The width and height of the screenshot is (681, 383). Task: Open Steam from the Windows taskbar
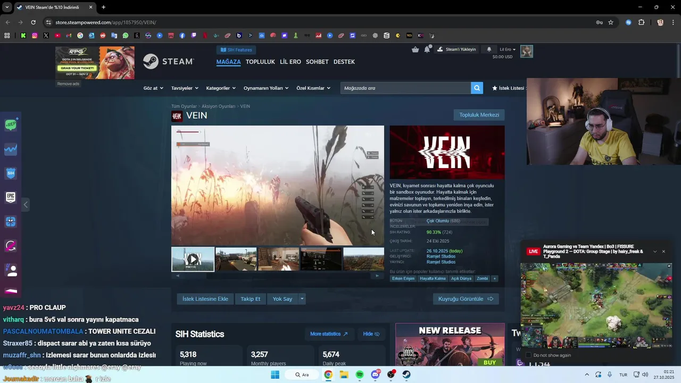pos(406,374)
